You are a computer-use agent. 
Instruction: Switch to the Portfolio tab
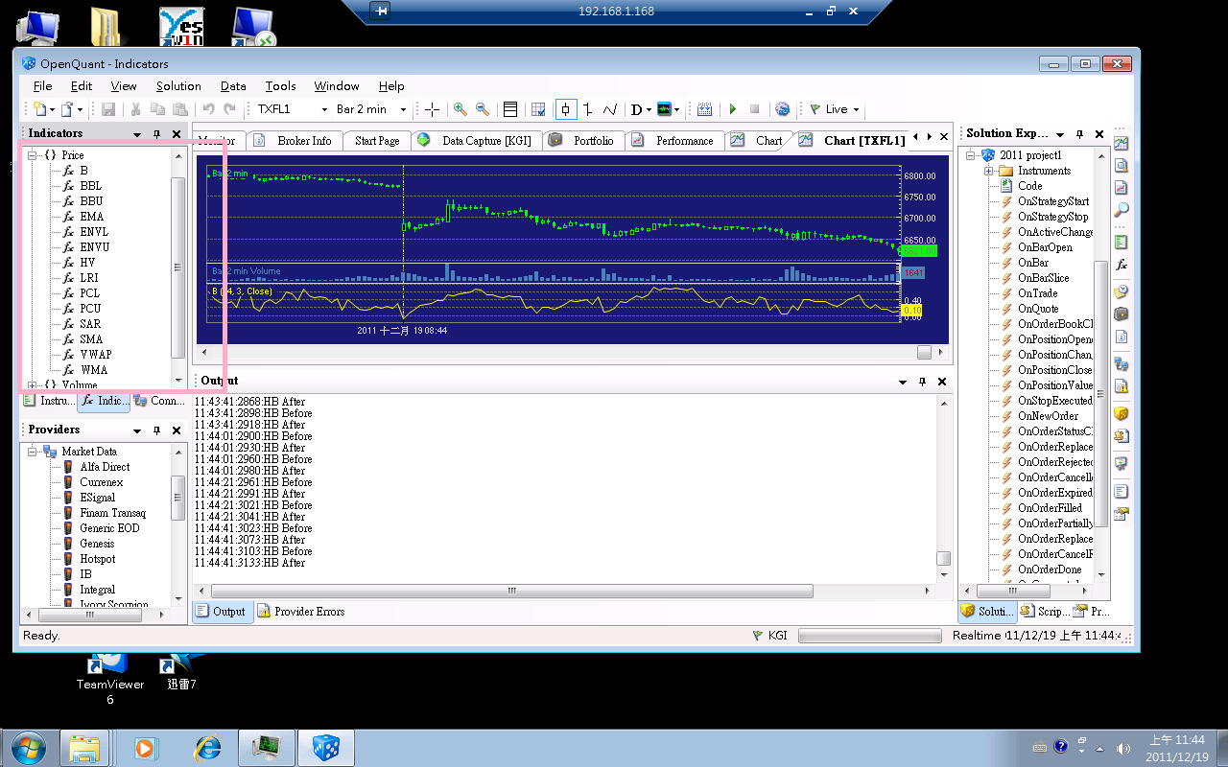pos(582,141)
